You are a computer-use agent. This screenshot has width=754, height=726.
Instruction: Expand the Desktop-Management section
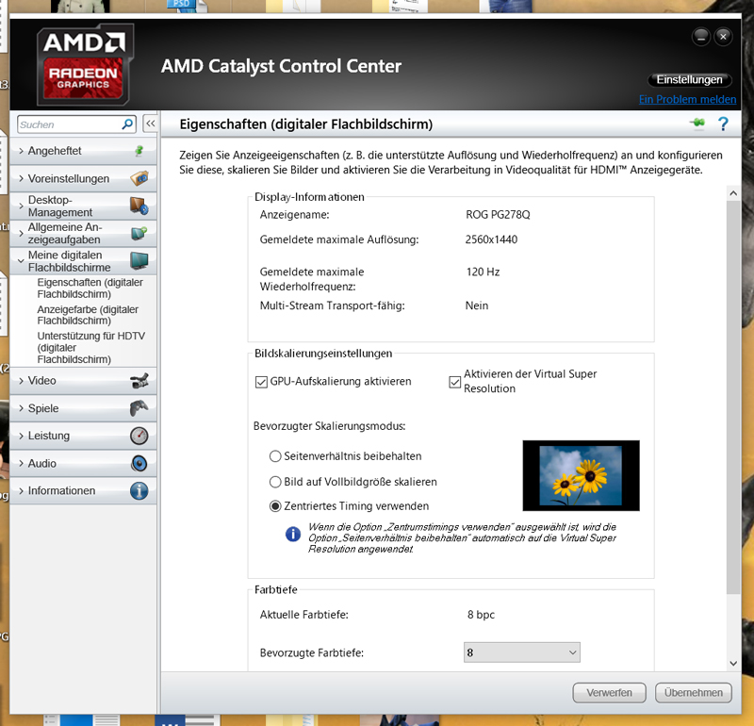tap(83, 206)
